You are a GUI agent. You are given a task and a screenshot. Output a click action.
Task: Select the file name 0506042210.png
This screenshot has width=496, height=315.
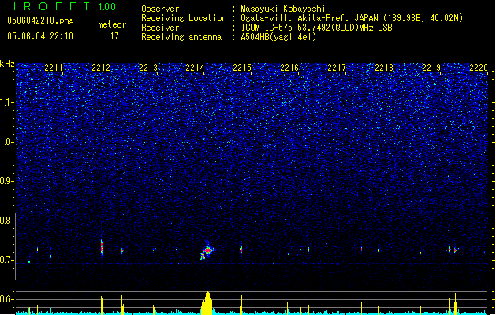[40, 20]
